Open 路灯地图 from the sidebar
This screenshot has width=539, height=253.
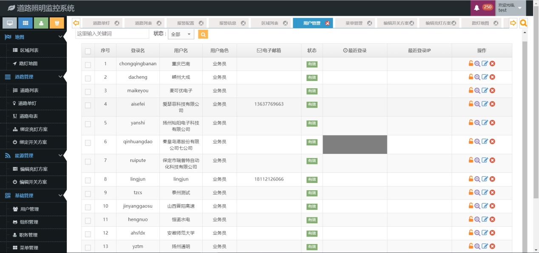(28, 64)
